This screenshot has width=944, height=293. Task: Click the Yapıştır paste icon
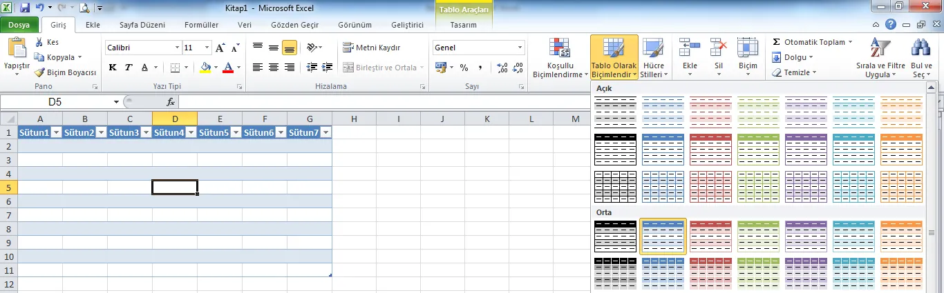(17, 48)
